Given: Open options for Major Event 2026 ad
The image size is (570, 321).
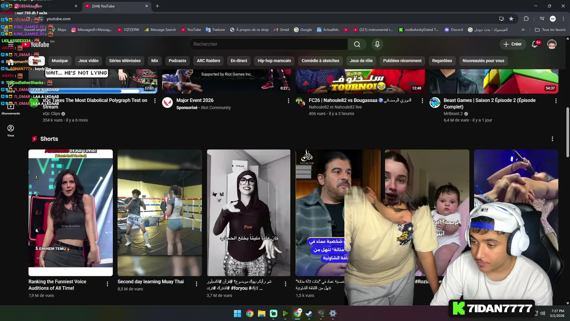Looking at the screenshot, I should pyautogui.click(x=288, y=101).
